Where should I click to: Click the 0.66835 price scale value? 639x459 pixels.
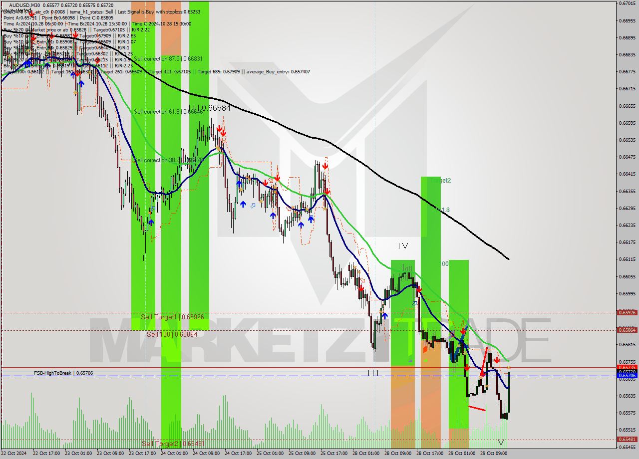[628, 54]
